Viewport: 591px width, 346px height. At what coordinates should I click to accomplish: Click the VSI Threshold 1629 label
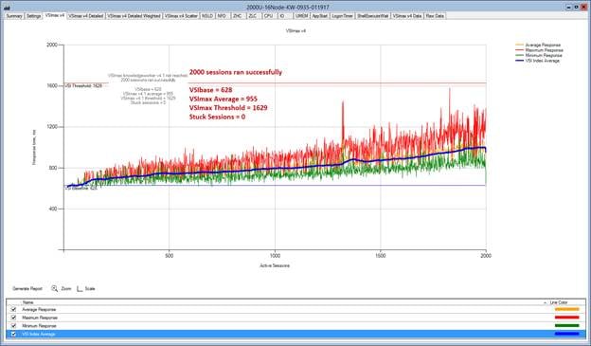coord(83,85)
